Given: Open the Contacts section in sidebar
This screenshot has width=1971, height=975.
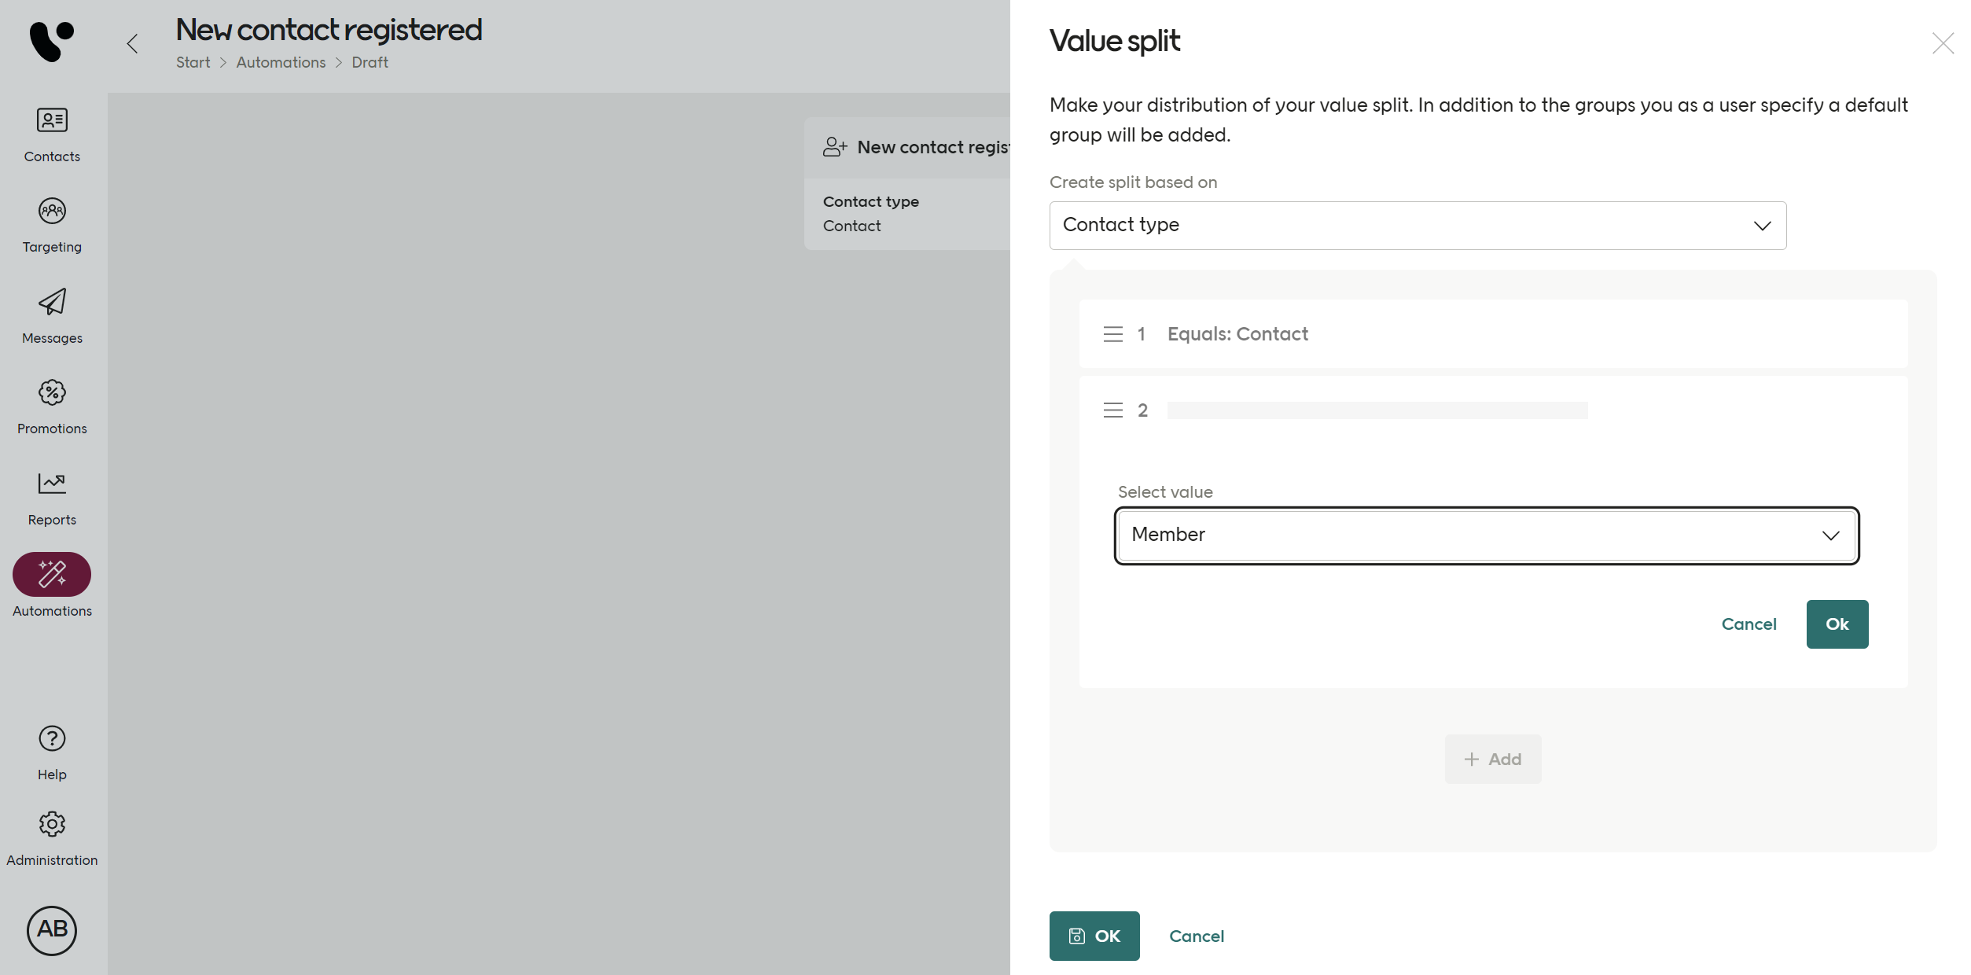Looking at the screenshot, I should pos(52,134).
